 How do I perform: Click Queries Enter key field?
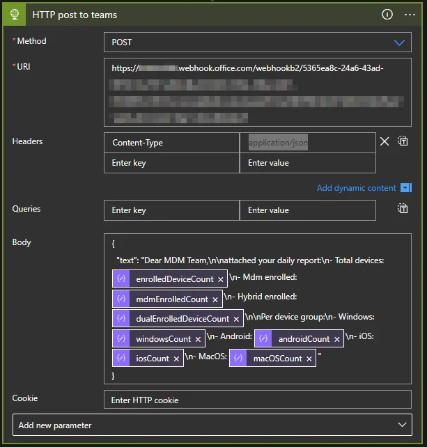[x=171, y=210]
